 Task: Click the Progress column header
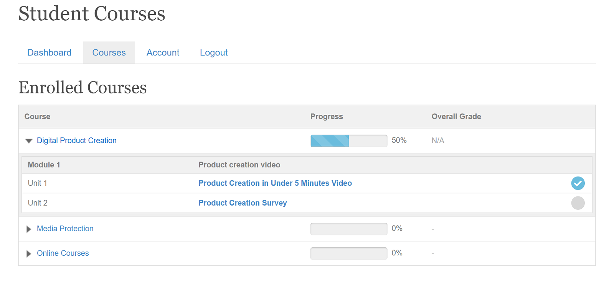point(327,116)
